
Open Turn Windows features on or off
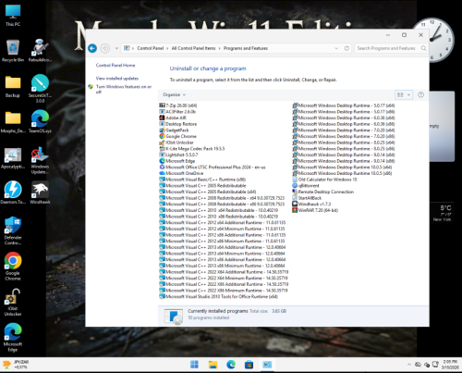point(124,89)
